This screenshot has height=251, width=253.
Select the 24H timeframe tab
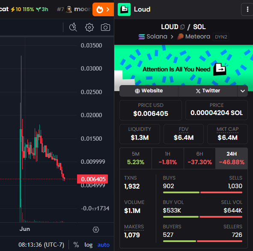pyautogui.click(x=232, y=158)
